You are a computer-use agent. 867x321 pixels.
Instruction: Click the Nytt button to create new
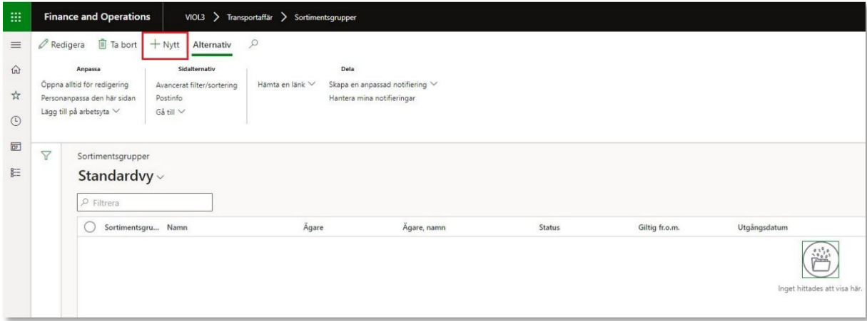click(165, 46)
